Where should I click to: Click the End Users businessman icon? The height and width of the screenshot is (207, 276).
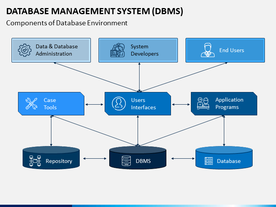208,50
